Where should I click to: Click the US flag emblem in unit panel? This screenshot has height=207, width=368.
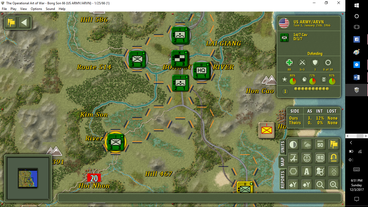[x=284, y=23]
